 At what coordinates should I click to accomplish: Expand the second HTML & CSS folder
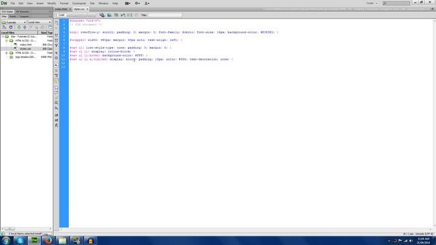tap(7, 53)
